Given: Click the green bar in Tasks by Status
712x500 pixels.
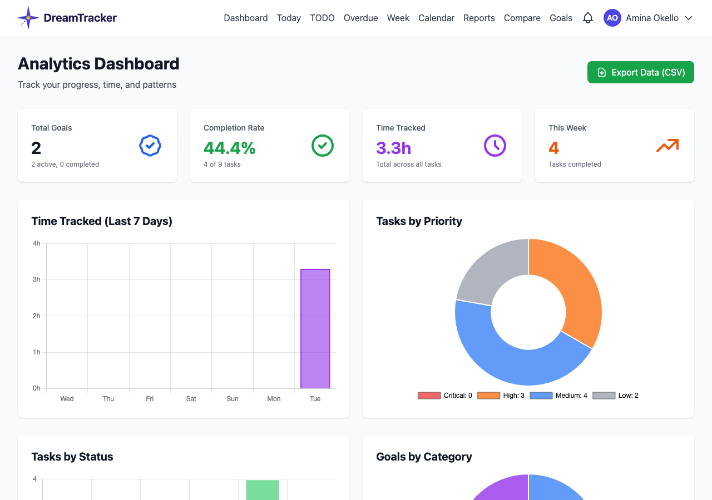Looking at the screenshot, I should tap(263, 490).
